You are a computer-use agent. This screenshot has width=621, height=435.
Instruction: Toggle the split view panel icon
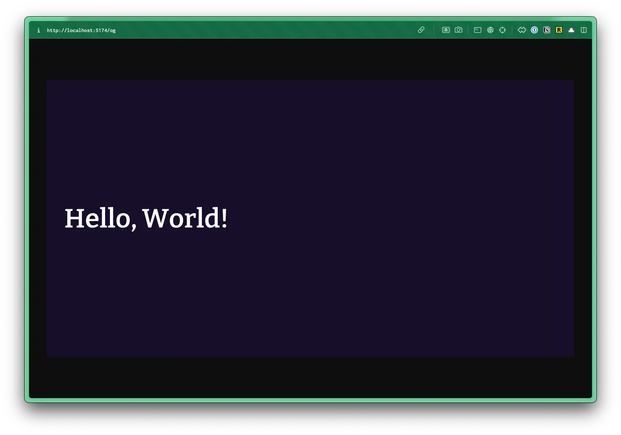pyautogui.click(x=584, y=30)
